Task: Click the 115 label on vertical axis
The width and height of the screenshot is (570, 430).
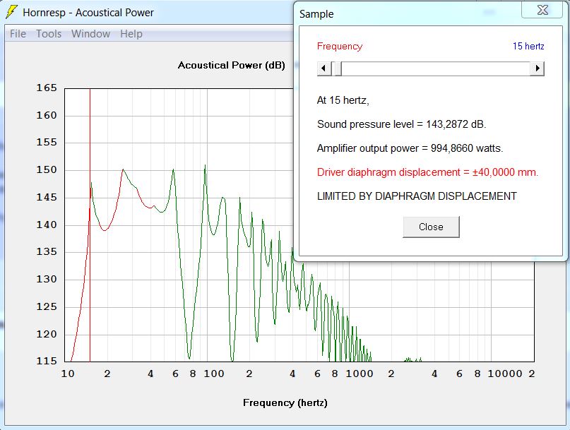Action: tap(47, 361)
